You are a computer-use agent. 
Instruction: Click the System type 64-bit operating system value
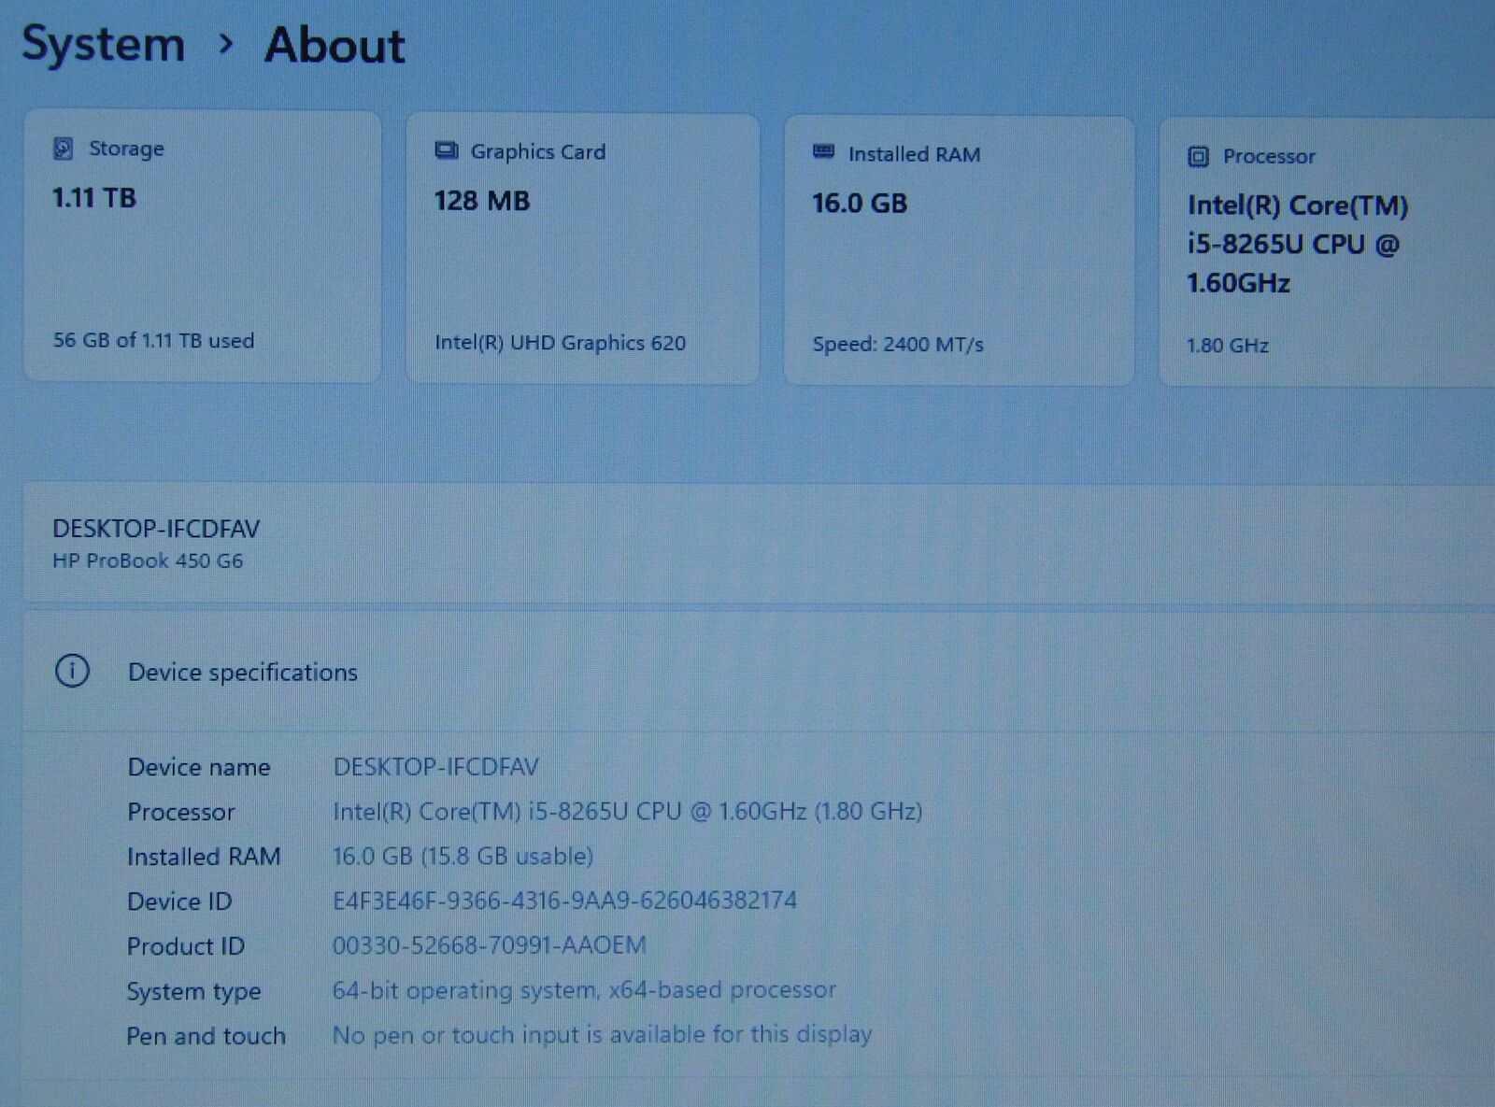(584, 990)
